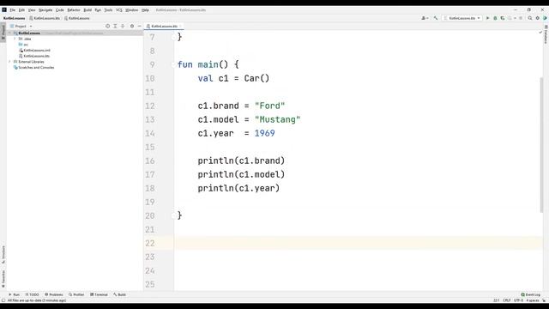549x309 pixels.
Task: Open the Profiler tool window button
Action: pyautogui.click(x=76, y=294)
